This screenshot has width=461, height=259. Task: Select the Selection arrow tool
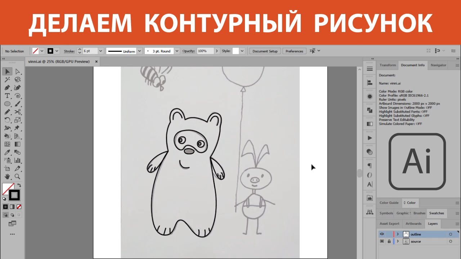click(7, 71)
